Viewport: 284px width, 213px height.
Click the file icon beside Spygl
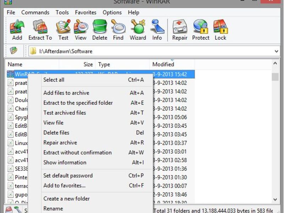pyautogui.click(x=11, y=117)
